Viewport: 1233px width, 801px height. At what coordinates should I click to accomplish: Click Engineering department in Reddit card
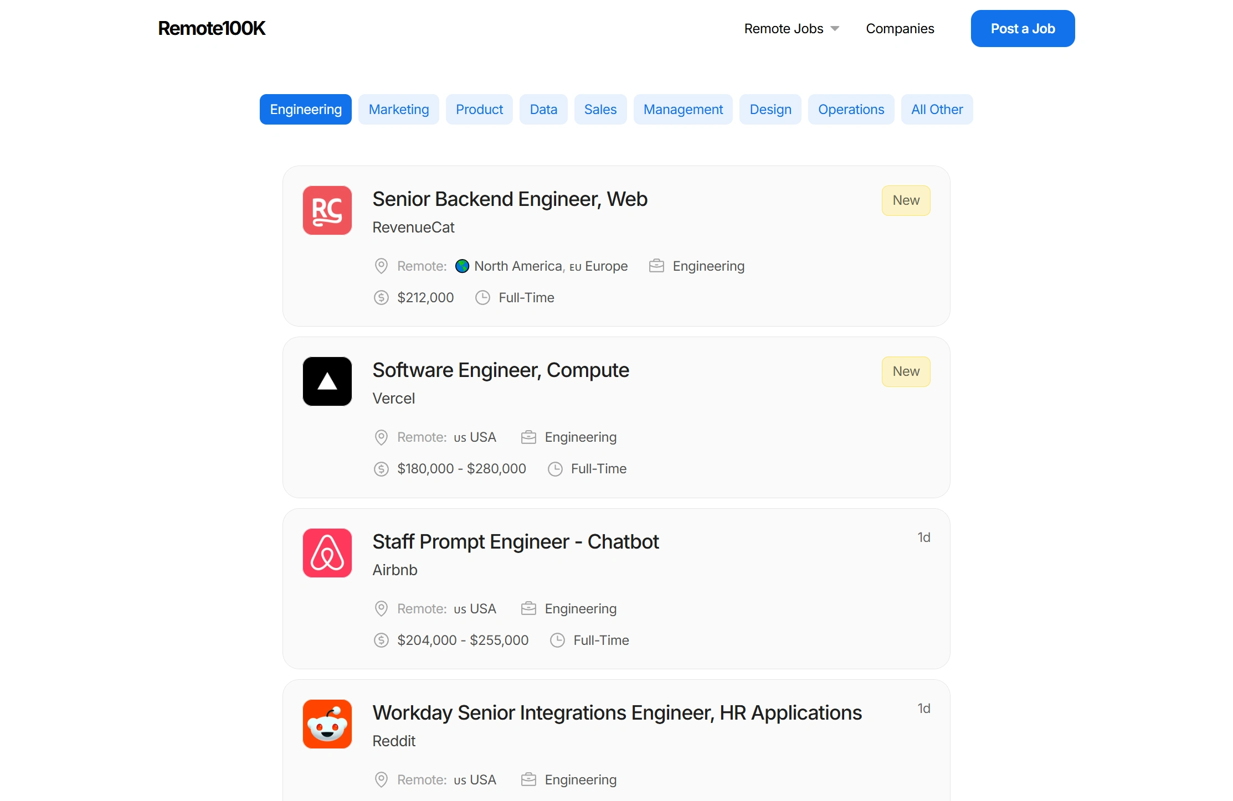point(580,780)
